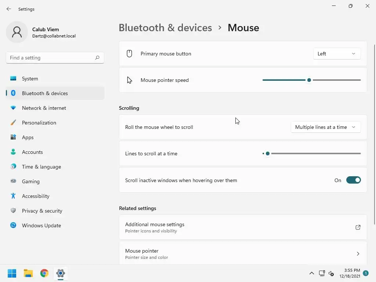376x282 pixels.
Task: Go to Time & language settings
Action: pos(41,167)
